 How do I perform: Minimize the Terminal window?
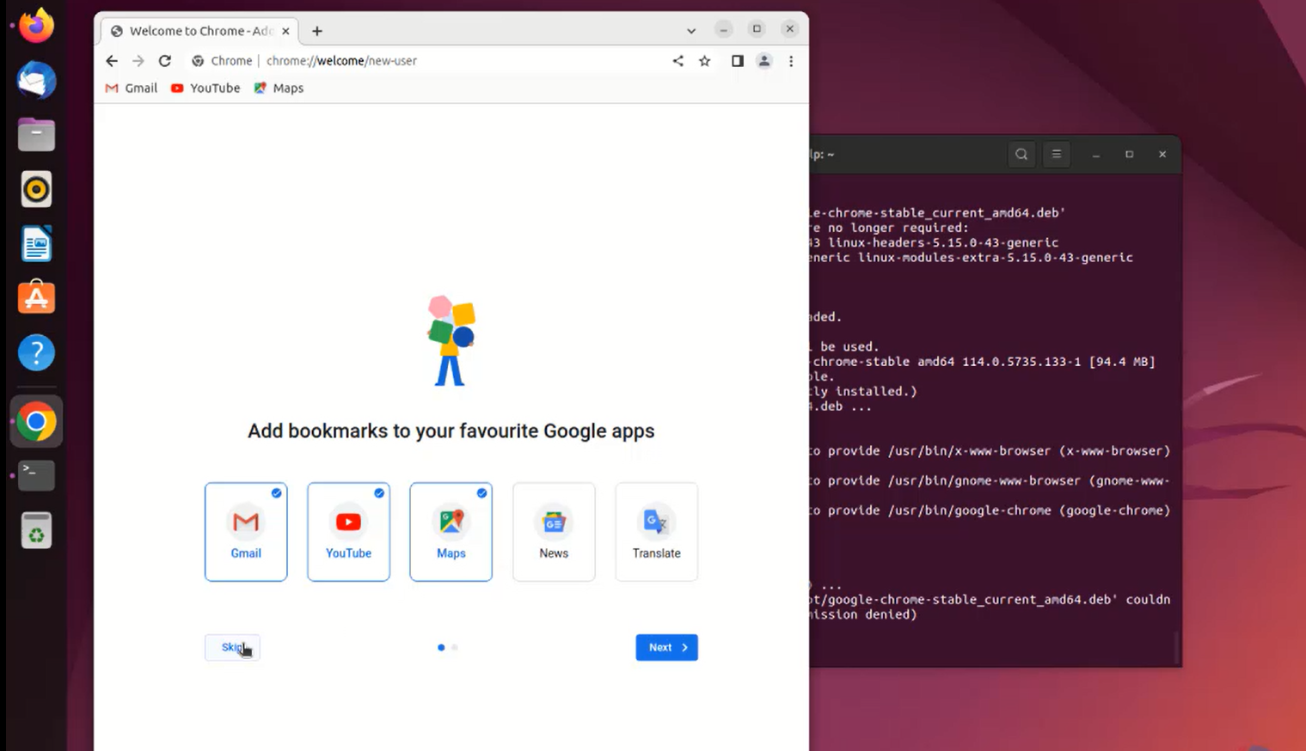(1096, 155)
